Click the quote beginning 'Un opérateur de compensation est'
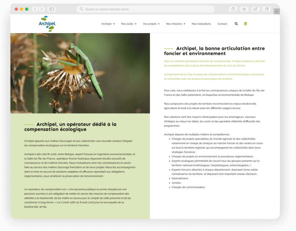Screen dimensions: 296x231 [x=78, y=198]
